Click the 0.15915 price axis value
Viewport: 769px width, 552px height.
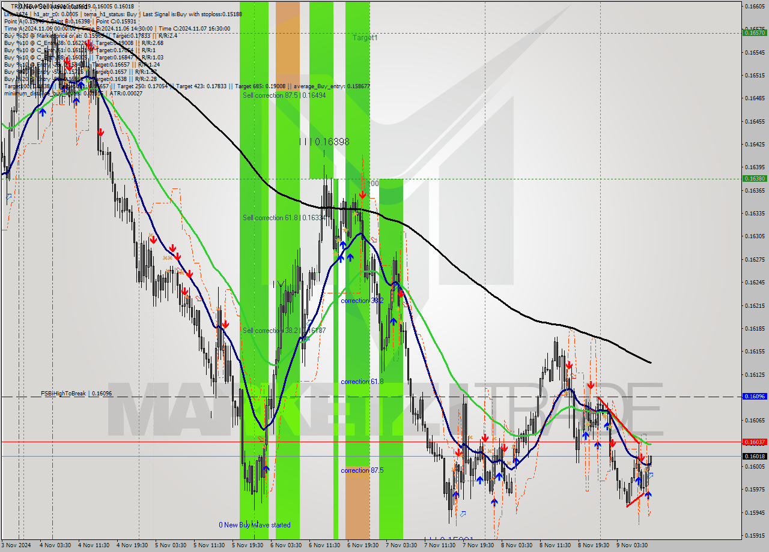[755, 536]
